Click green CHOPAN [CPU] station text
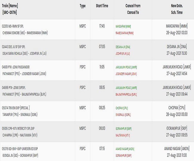This screenshot has width=194, height=161. coord(121,108)
